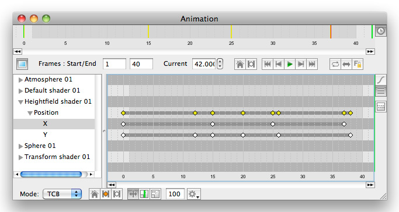Open the Mode TCB dropdown
This screenshot has height=212, width=399.
63,194
